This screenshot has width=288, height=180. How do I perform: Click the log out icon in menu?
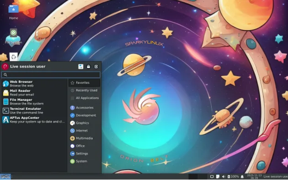pos(96,67)
